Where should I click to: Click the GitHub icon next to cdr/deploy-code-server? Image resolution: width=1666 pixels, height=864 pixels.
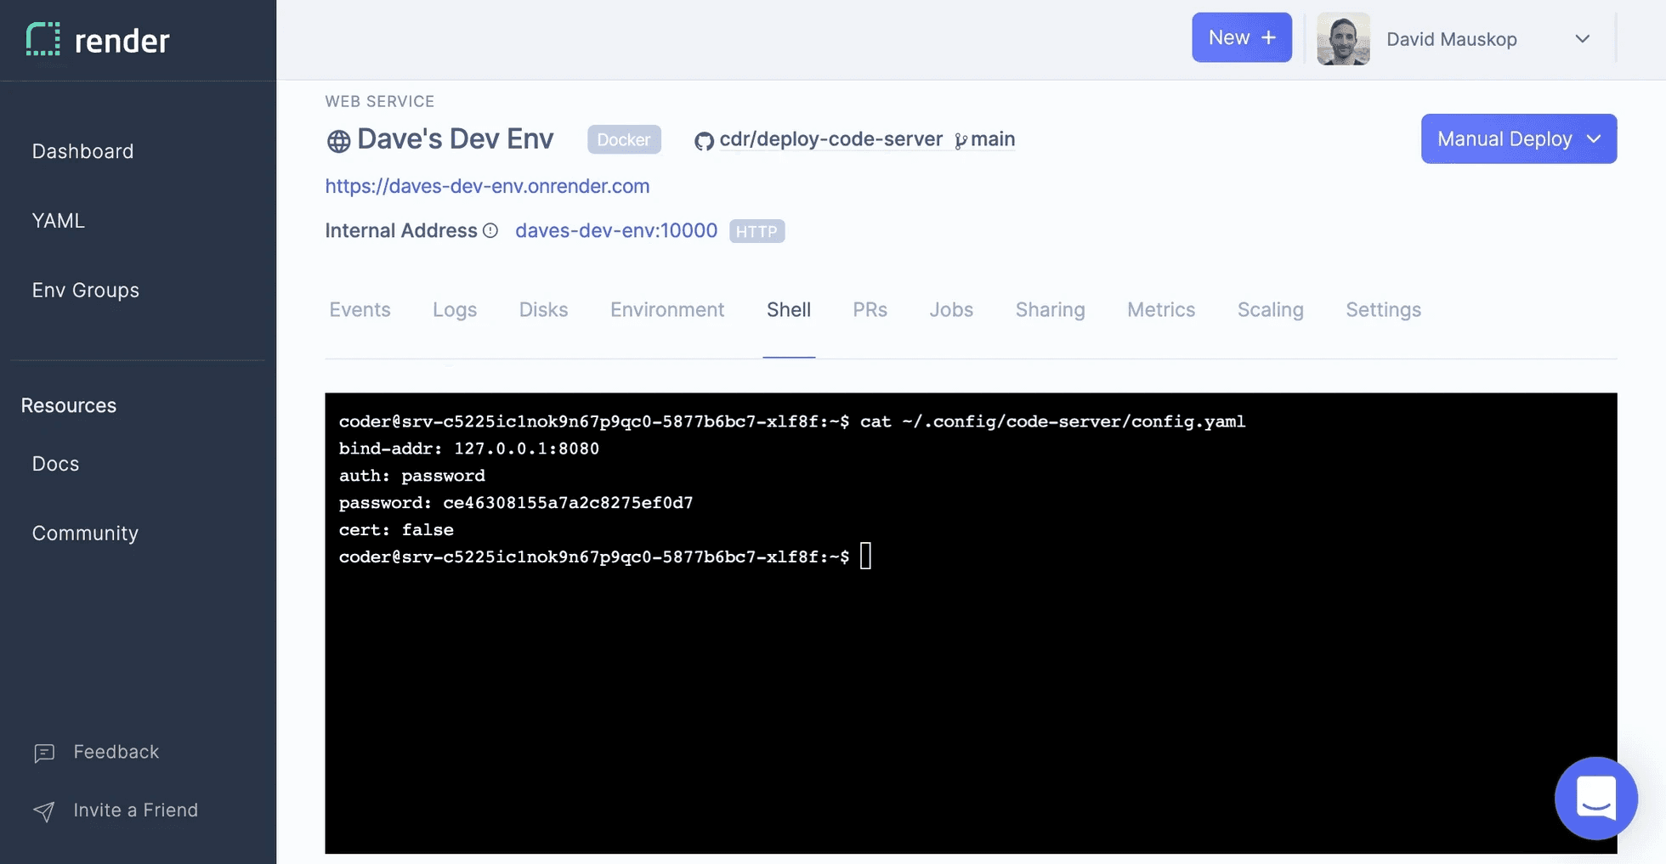point(704,141)
